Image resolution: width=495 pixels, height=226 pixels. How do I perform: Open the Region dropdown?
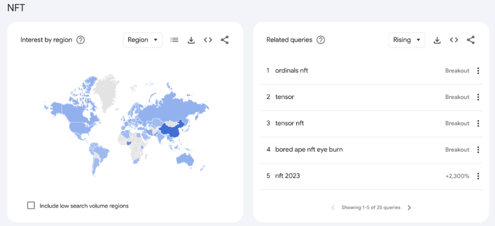(143, 40)
